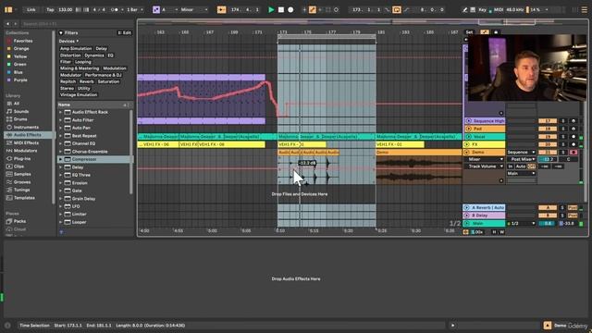Open the hamburger menu at top right
Viewport: 592px width, 333px height.
pos(584,10)
